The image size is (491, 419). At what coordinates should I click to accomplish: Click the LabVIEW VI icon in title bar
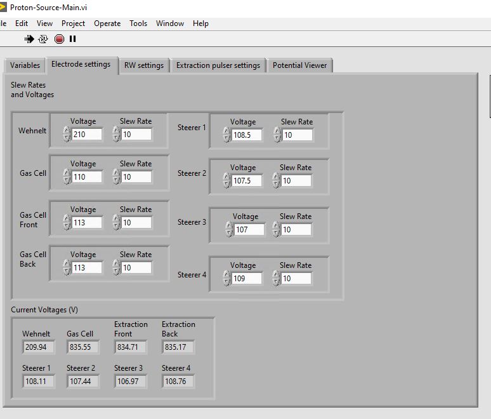tap(3, 7)
